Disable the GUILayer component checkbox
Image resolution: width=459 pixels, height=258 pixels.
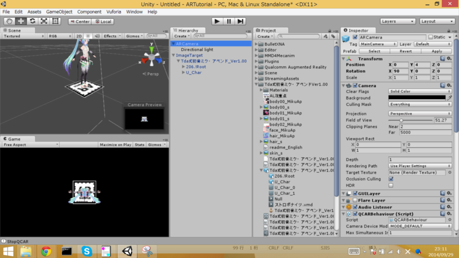[355, 193]
